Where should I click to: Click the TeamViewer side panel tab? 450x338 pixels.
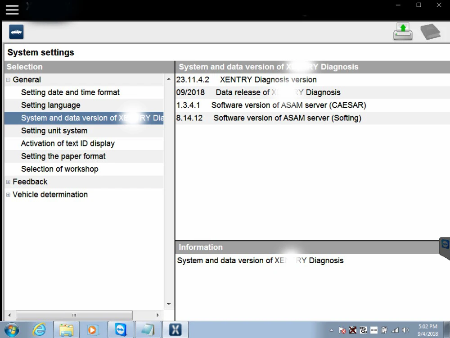[x=445, y=248]
